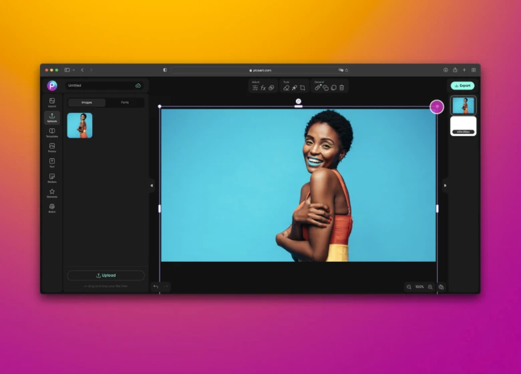521x374 pixels.
Task: Click the Untitled project name field
Action: pyautogui.click(x=100, y=85)
